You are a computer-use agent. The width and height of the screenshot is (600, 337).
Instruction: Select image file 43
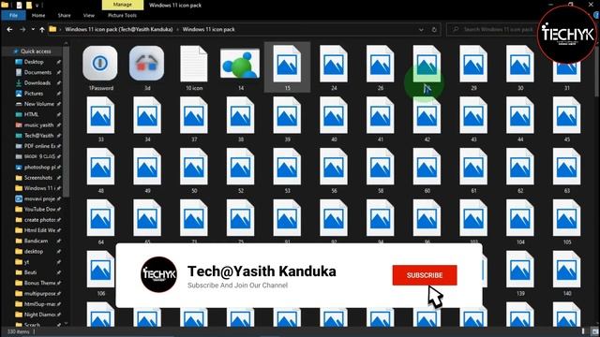coord(473,119)
